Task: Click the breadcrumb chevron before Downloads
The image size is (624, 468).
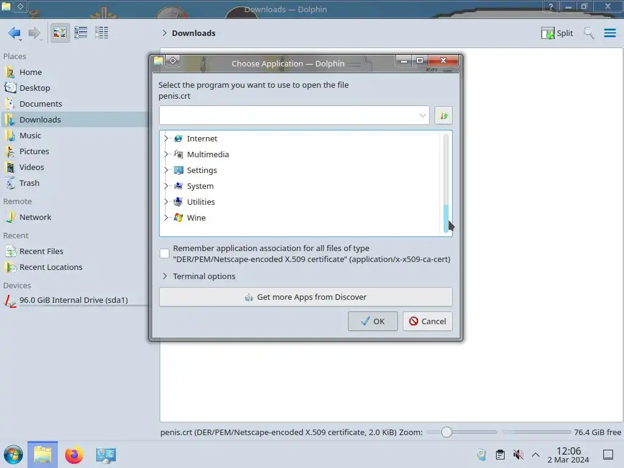Action: 165,33
